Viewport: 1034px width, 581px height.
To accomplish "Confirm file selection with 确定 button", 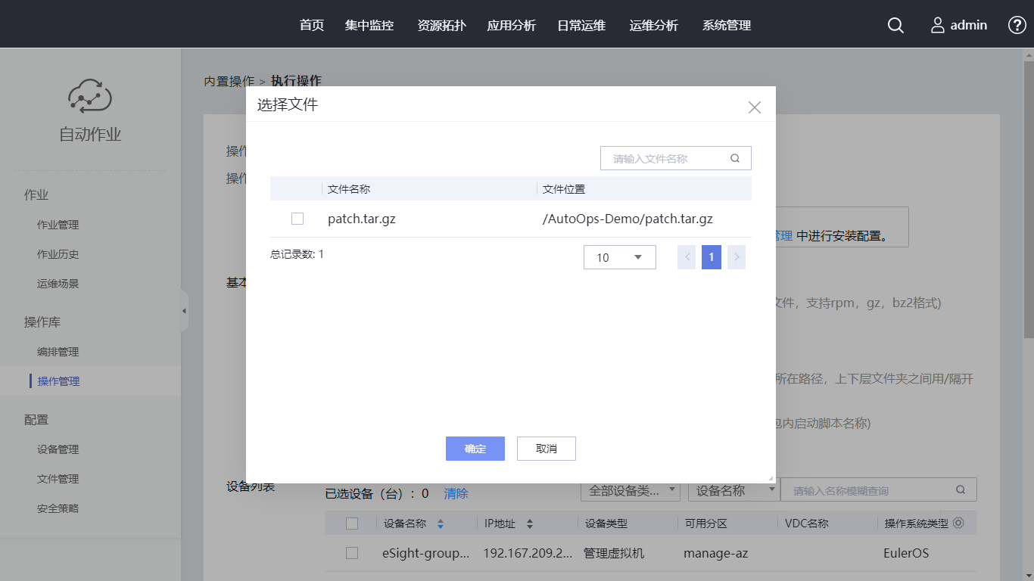I will (475, 449).
